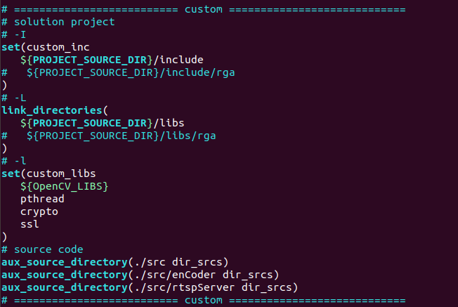The height and width of the screenshot is (307, 458).
Task: Click the 'ssl' library entry
Action: [30, 224]
